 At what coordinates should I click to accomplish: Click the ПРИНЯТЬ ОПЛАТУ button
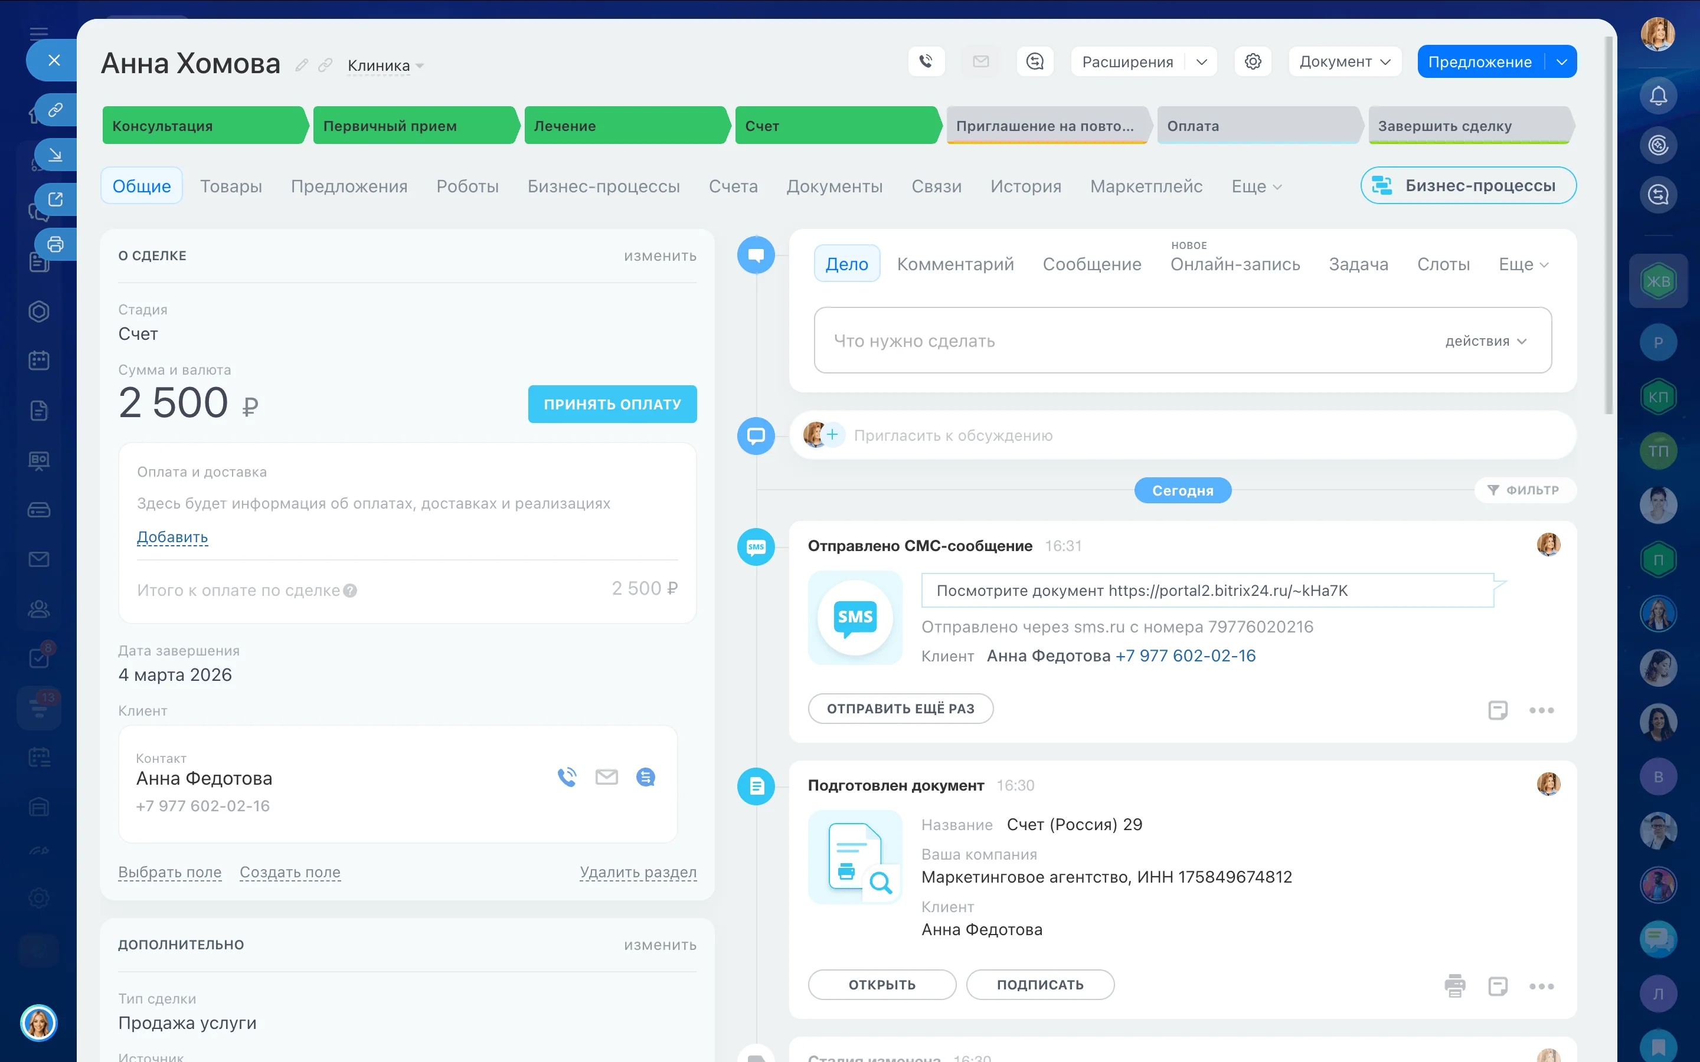(x=612, y=404)
